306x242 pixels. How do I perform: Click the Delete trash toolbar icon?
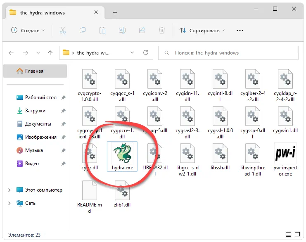point(162,30)
